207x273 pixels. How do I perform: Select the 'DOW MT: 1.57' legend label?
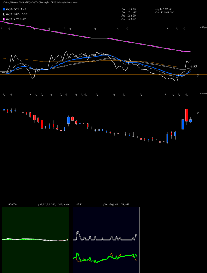click(17, 14)
